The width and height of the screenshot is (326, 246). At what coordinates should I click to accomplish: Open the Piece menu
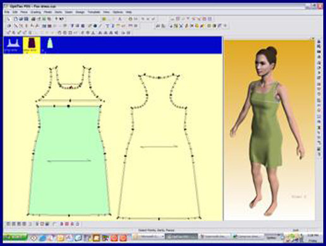coord(24,12)
